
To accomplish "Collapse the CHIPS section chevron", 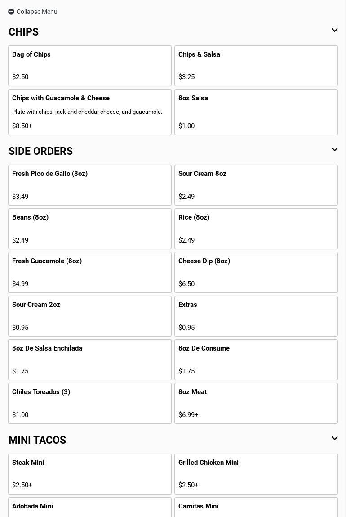I will [334, 31].
